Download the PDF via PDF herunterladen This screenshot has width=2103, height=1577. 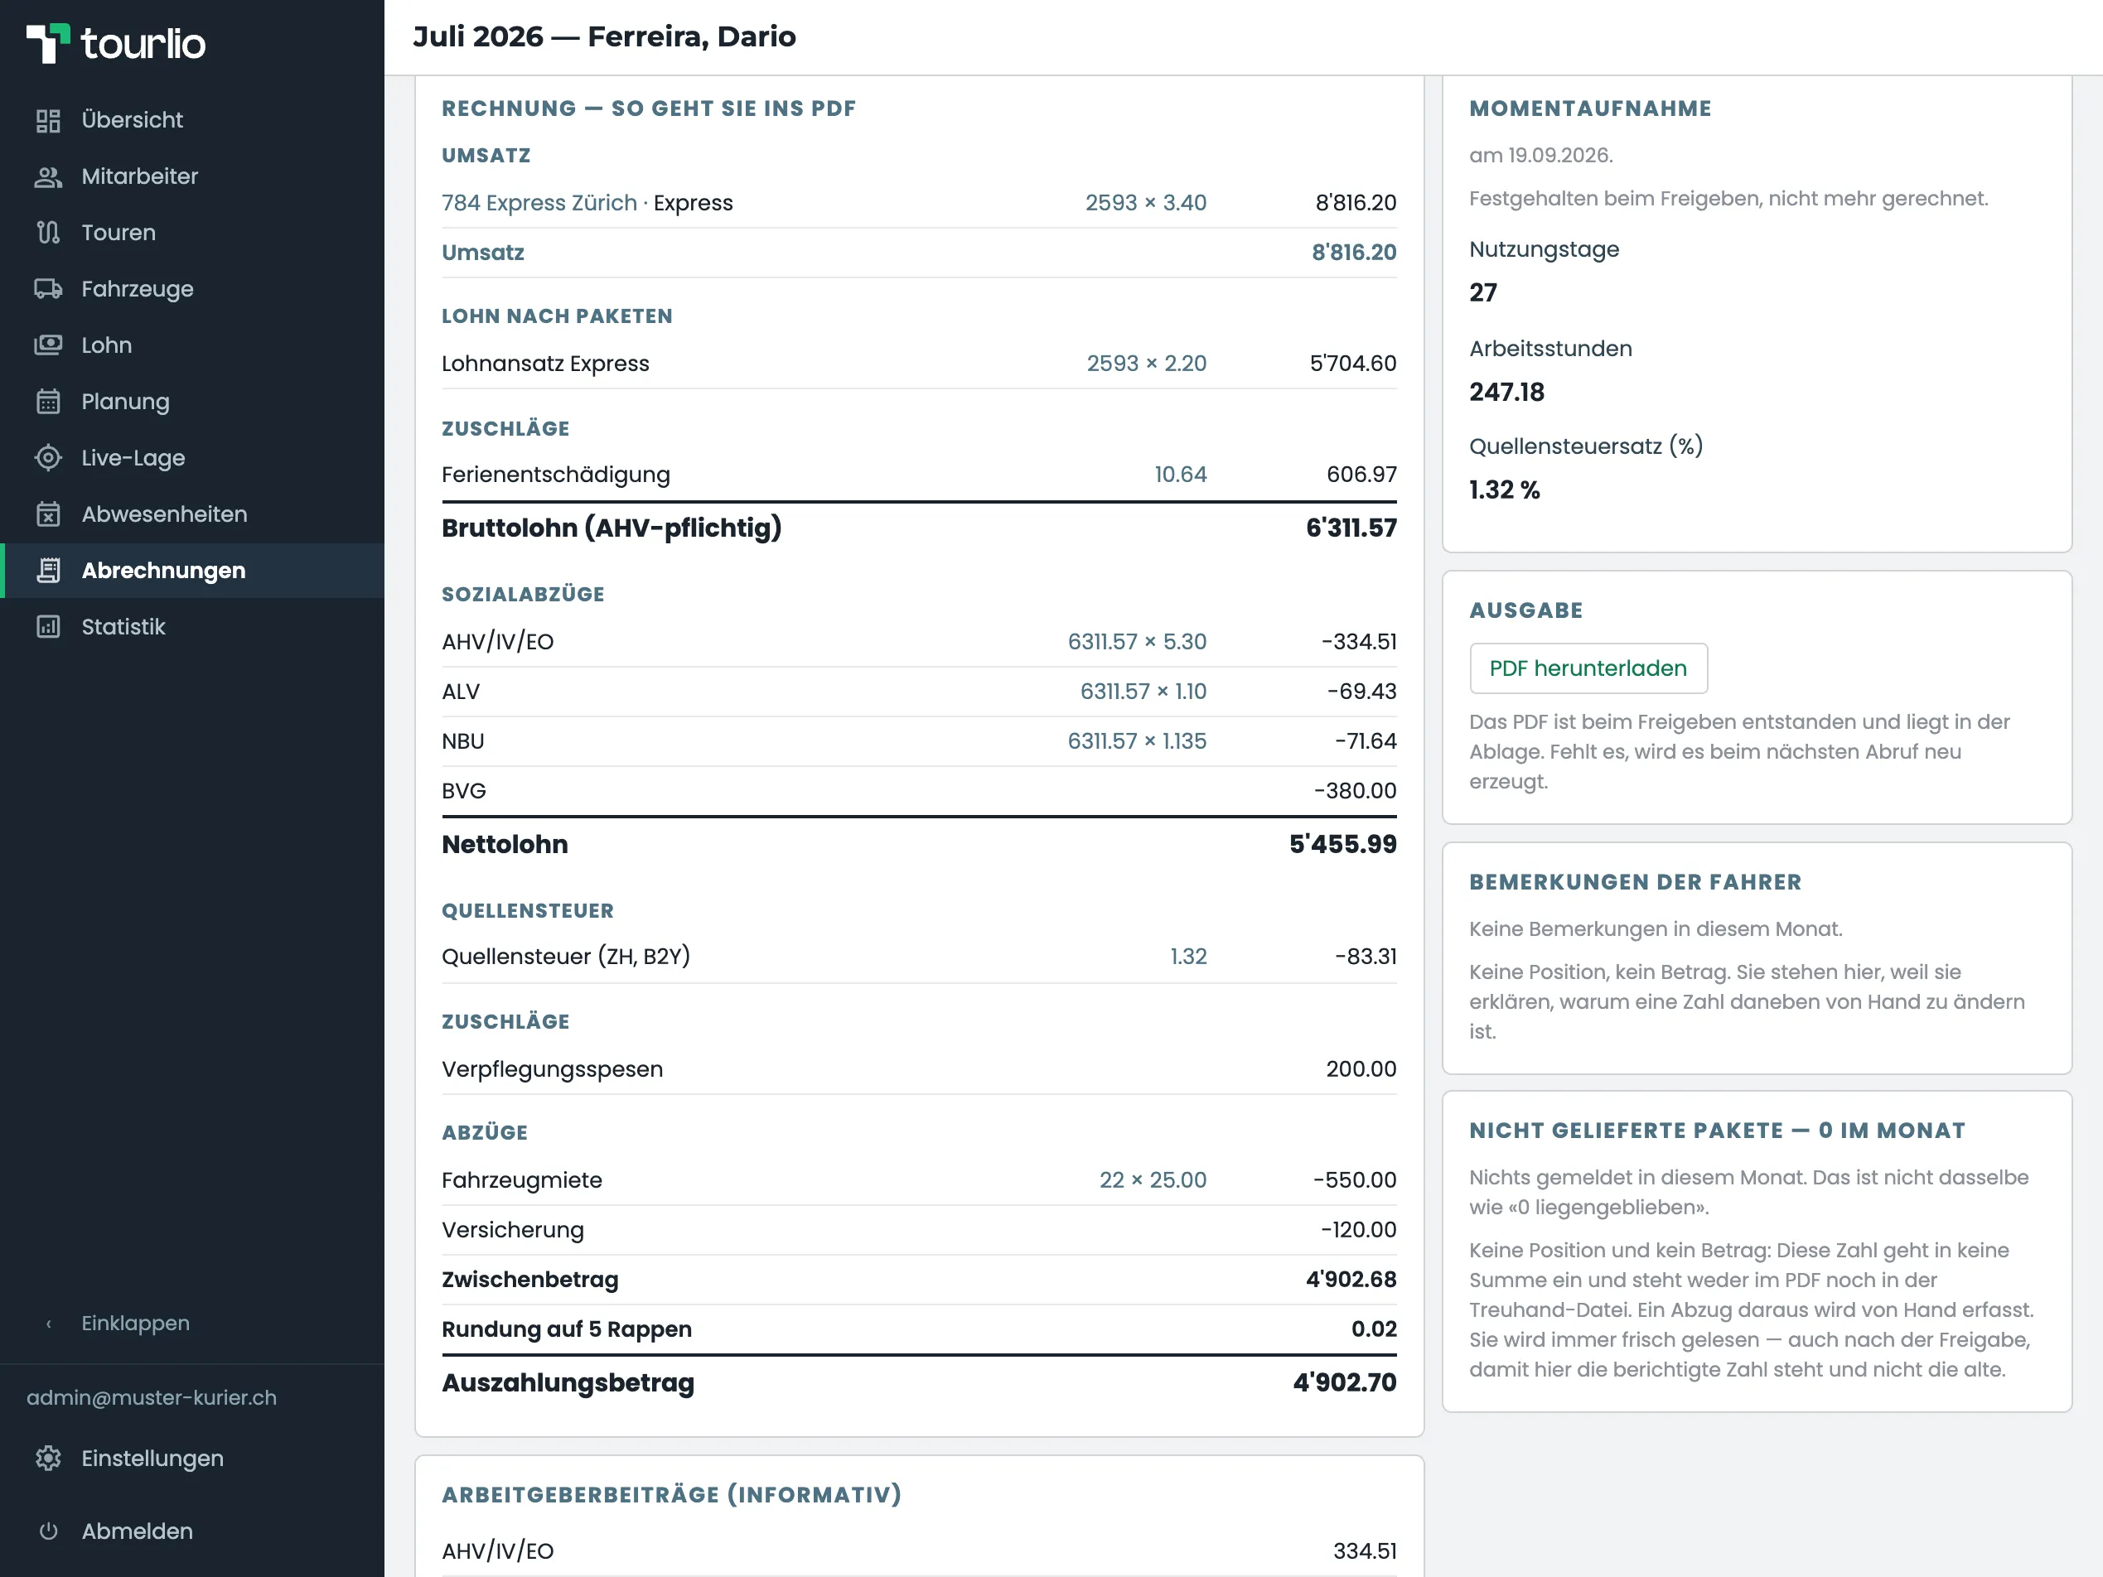coord(1588,668)
